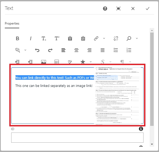The width and height of the screenshot is (159, 152).
Task: Align text right
Action: pos(90,50)
